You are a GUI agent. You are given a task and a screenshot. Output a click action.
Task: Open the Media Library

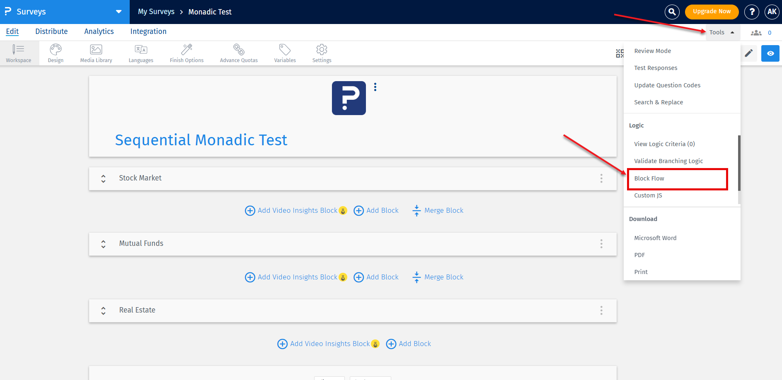click(x=96, y=53)
